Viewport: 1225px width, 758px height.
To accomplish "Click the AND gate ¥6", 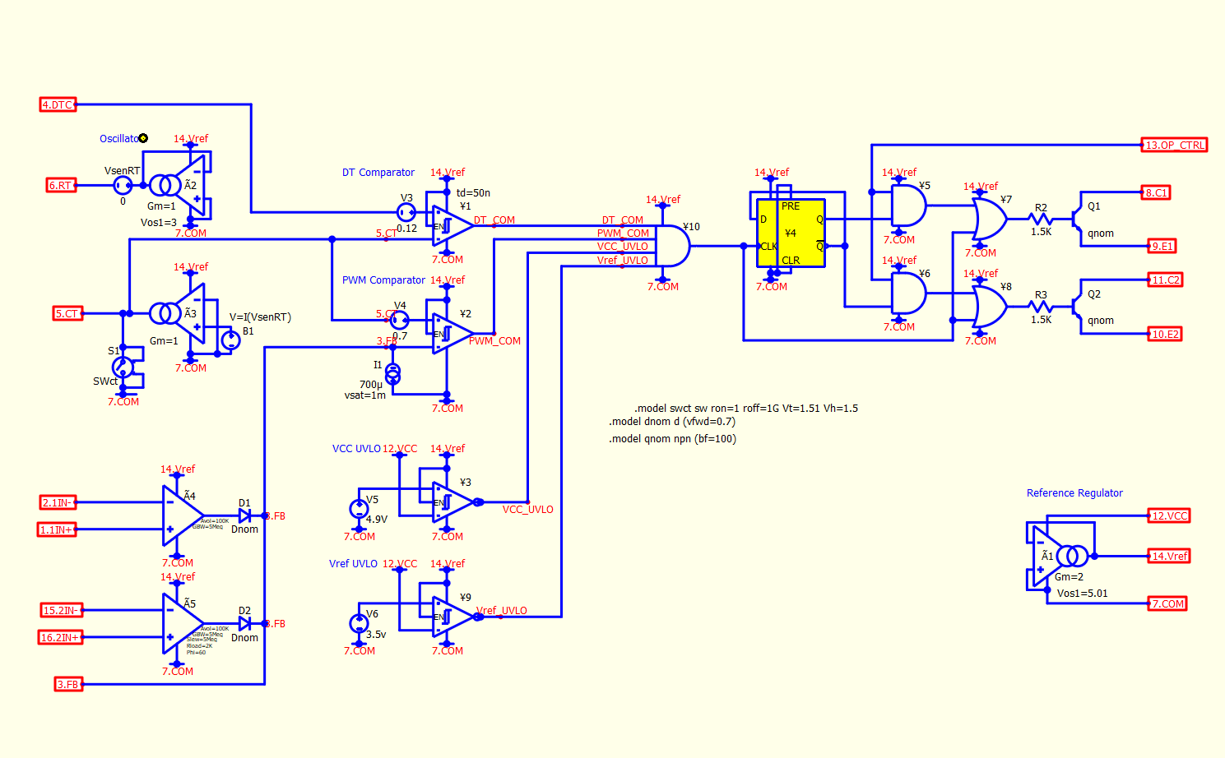I will (x=908, y=293).
